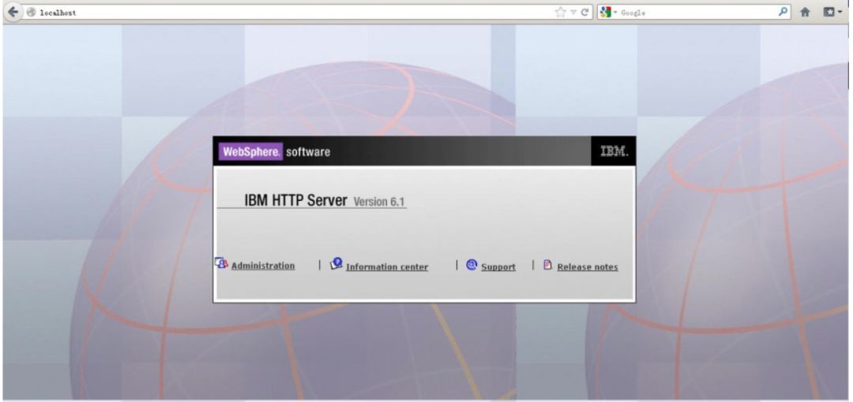Go to the browser home page icon
Image resolution: width=853 pixels, height=402 pixels.
[805, 13]
